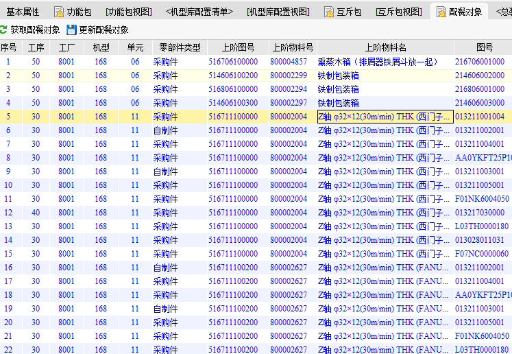Image resolution: width=512 pixels, height=354 pixels.
Task: Switch to the [功能包视图] tab
Action: tap(129, 12)
